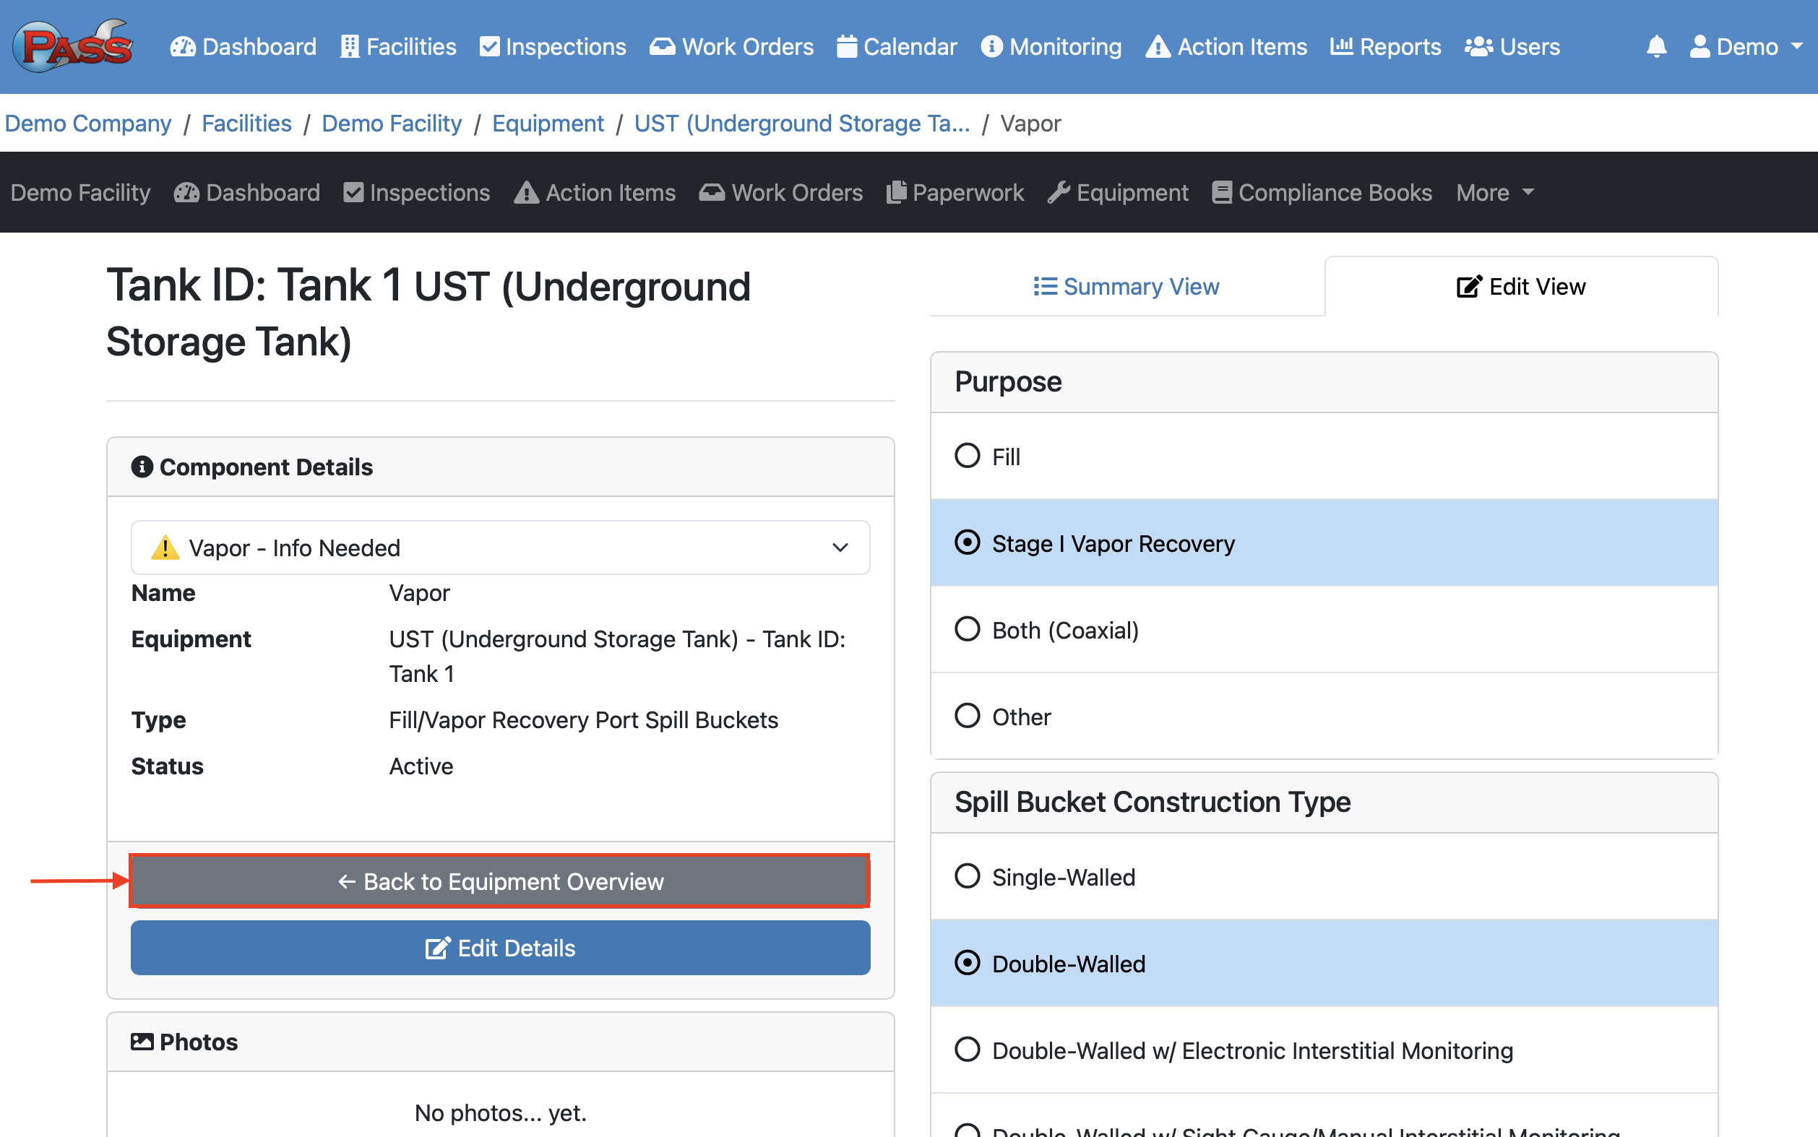Screen dimensions: 1818x1137
Task: Select Other purpose radio option
Action: point(968,716)
